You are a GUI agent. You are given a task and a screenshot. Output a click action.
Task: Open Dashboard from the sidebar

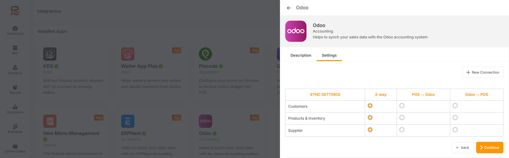point(15,30)
